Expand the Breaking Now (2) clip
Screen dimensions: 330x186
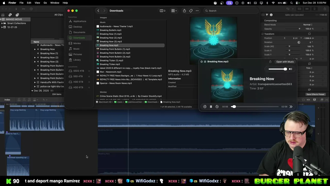point(35,57)
